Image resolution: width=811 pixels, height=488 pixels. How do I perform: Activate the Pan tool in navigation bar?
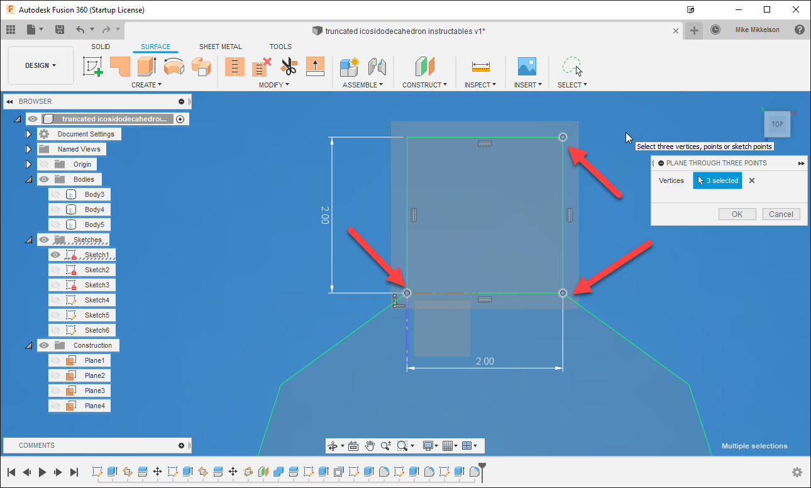[370, 445]
